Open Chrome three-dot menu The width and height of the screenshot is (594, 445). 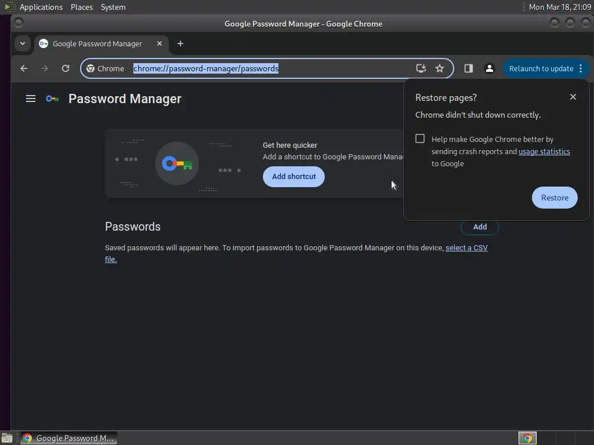point(581,68)
